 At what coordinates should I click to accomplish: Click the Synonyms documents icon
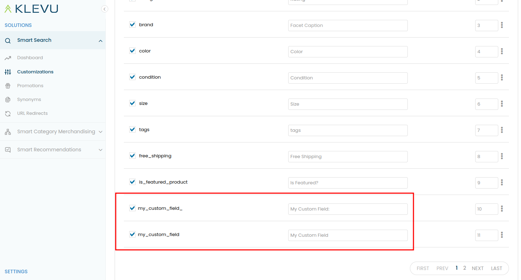[x=8, y=100]
